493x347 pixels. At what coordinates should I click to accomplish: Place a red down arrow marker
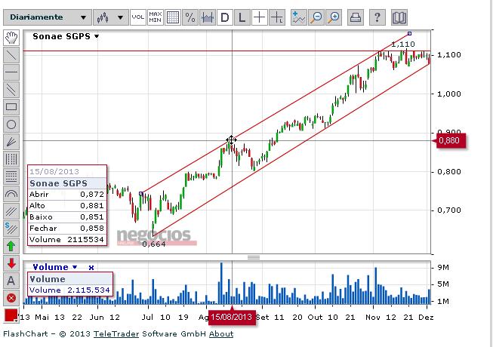(x=11, y=263)
